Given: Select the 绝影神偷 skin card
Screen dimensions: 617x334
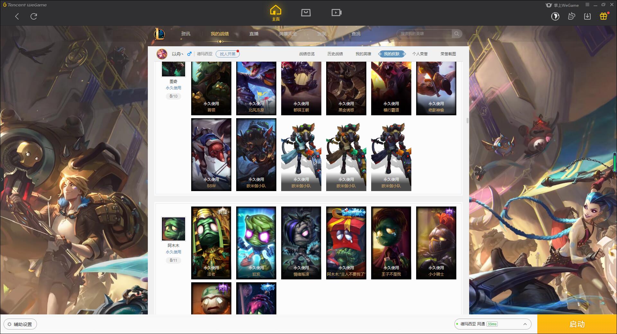Looking at the screenshot, I should [436, 88].
